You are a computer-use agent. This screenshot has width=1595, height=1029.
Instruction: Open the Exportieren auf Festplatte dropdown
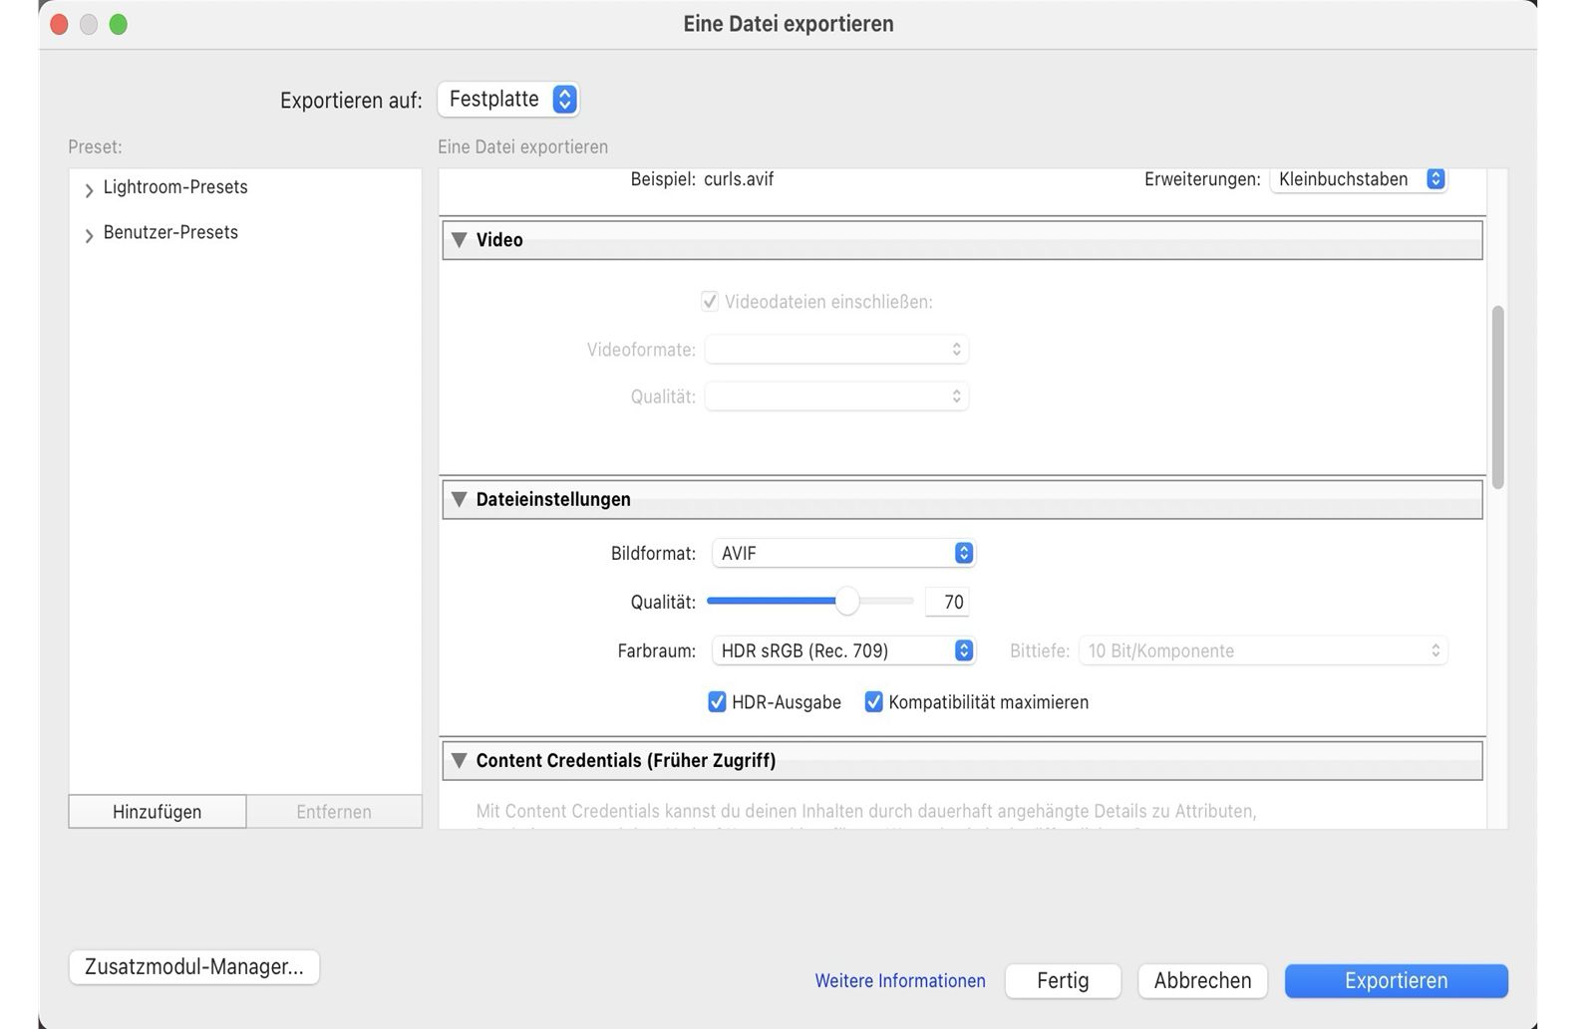click(x=508, y=99)
